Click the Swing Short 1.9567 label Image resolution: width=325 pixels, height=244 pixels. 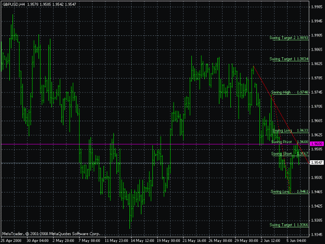click(290, 153)
